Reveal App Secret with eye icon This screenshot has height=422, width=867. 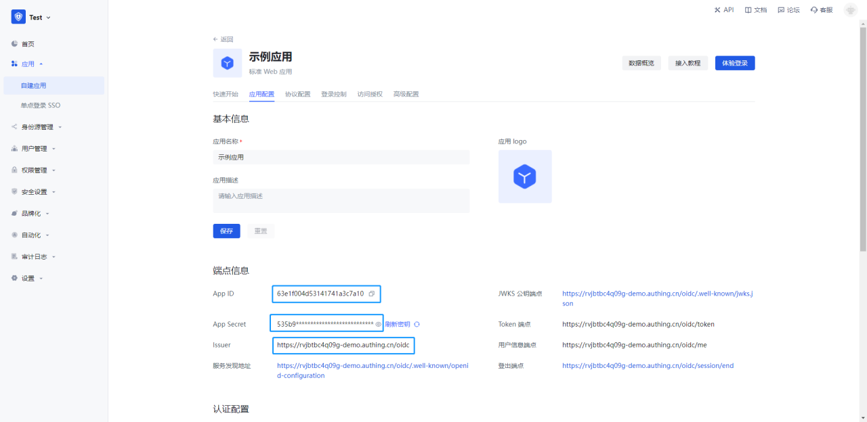[x=378, y=324]
